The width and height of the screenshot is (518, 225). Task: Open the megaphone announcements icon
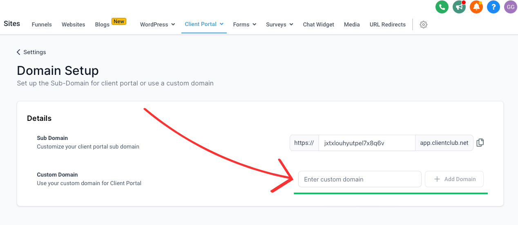click(459, 7)
